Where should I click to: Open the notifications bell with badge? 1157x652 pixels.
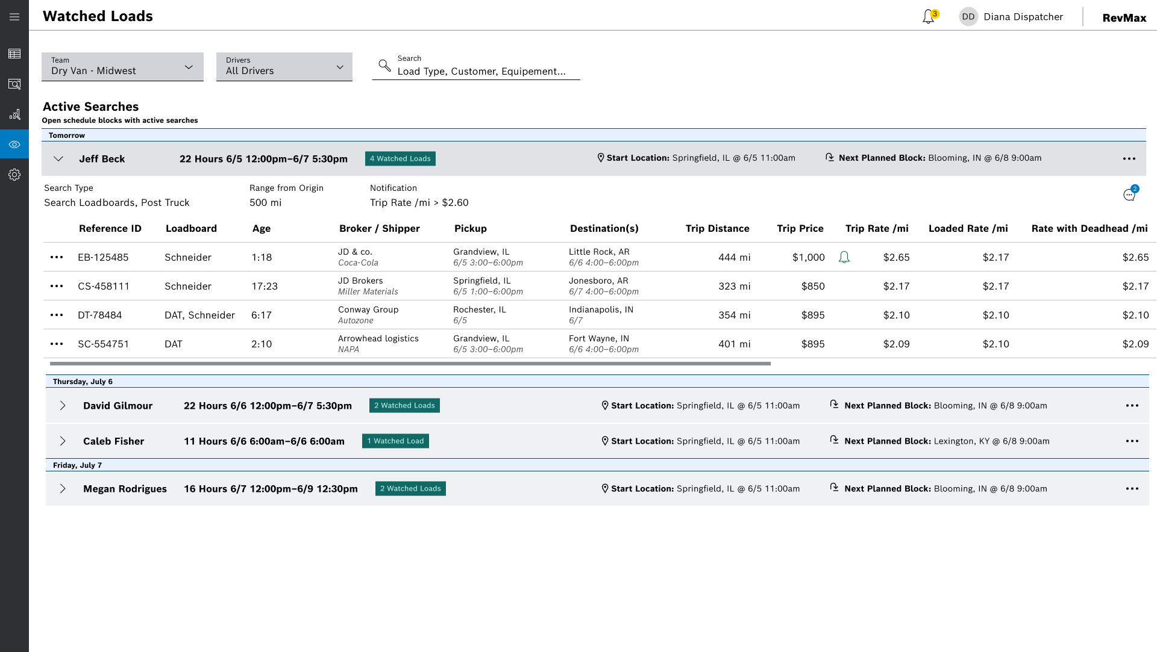[929, 17]
